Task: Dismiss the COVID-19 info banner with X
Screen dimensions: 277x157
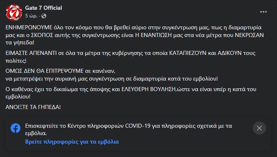Action: click(259, 128)
